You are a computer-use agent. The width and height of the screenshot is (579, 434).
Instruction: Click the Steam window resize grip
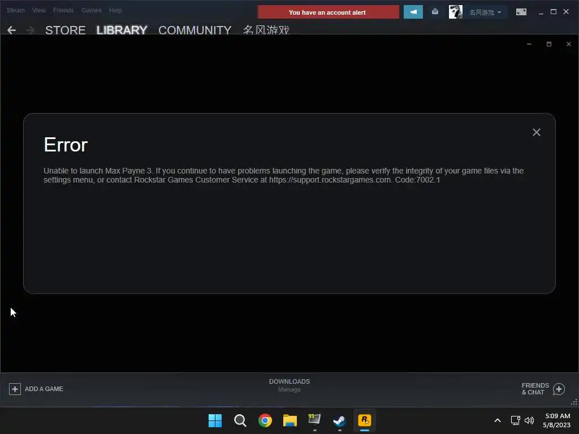pos(574,402)
